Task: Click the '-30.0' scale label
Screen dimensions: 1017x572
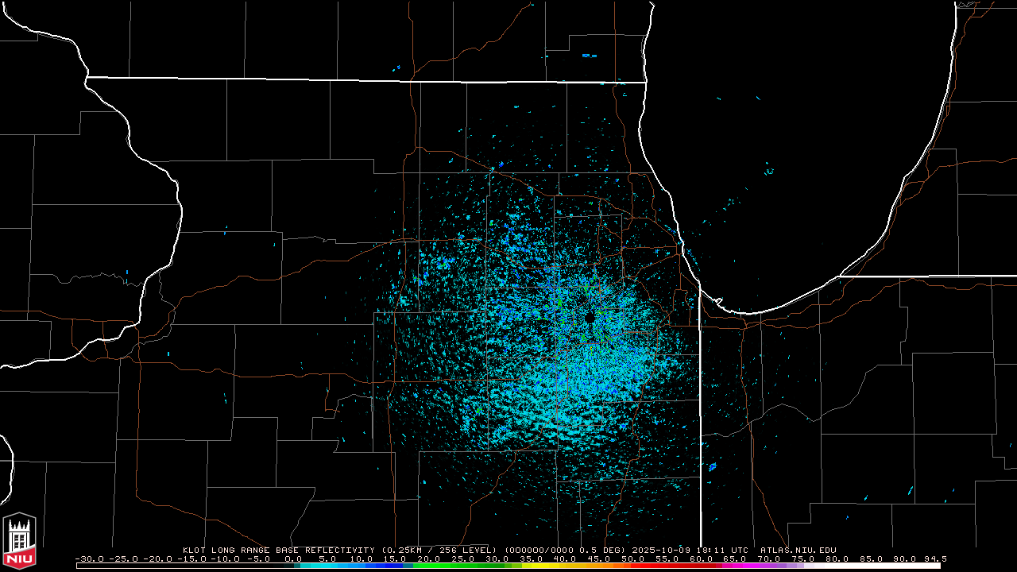Action: coord(89,558)
